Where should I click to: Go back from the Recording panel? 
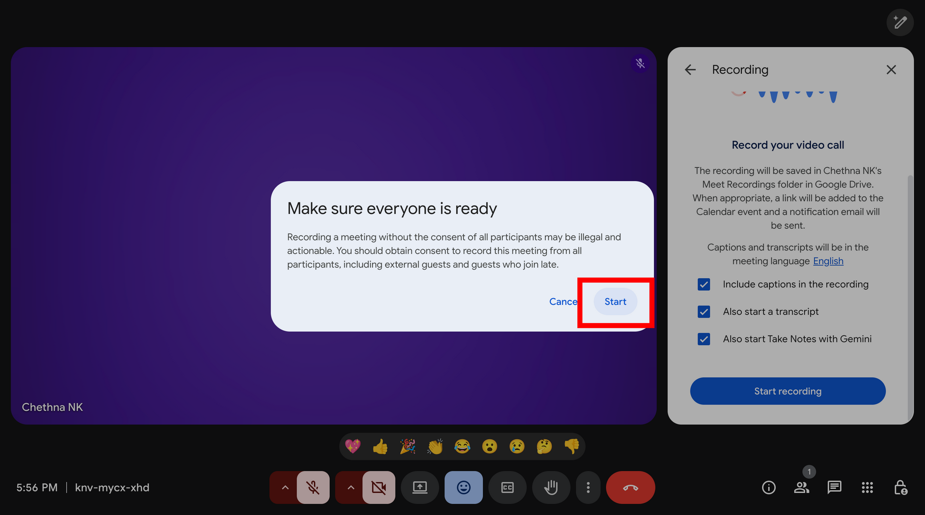[x=690, y=69]
